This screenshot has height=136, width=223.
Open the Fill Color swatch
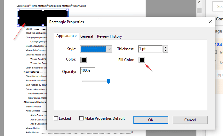pos(142,60)
